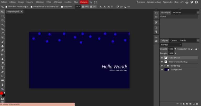Select the Hand tool
The width and height of the screenshot is (201, 106).
pos(2,85)
